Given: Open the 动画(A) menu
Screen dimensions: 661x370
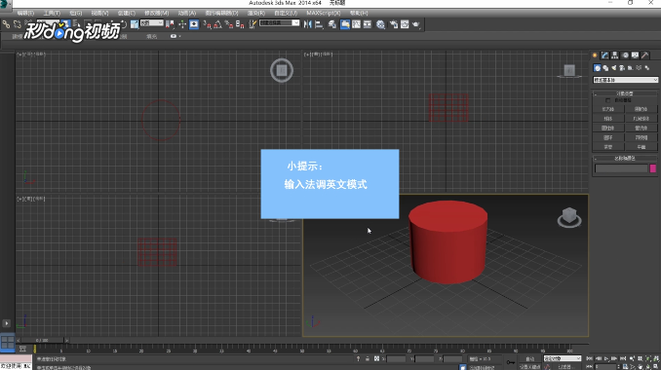Looking at the screenshot, I should tap(187, 13).
